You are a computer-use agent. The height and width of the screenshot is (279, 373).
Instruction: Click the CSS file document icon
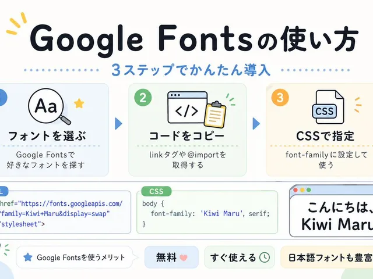tap(328, 107)
